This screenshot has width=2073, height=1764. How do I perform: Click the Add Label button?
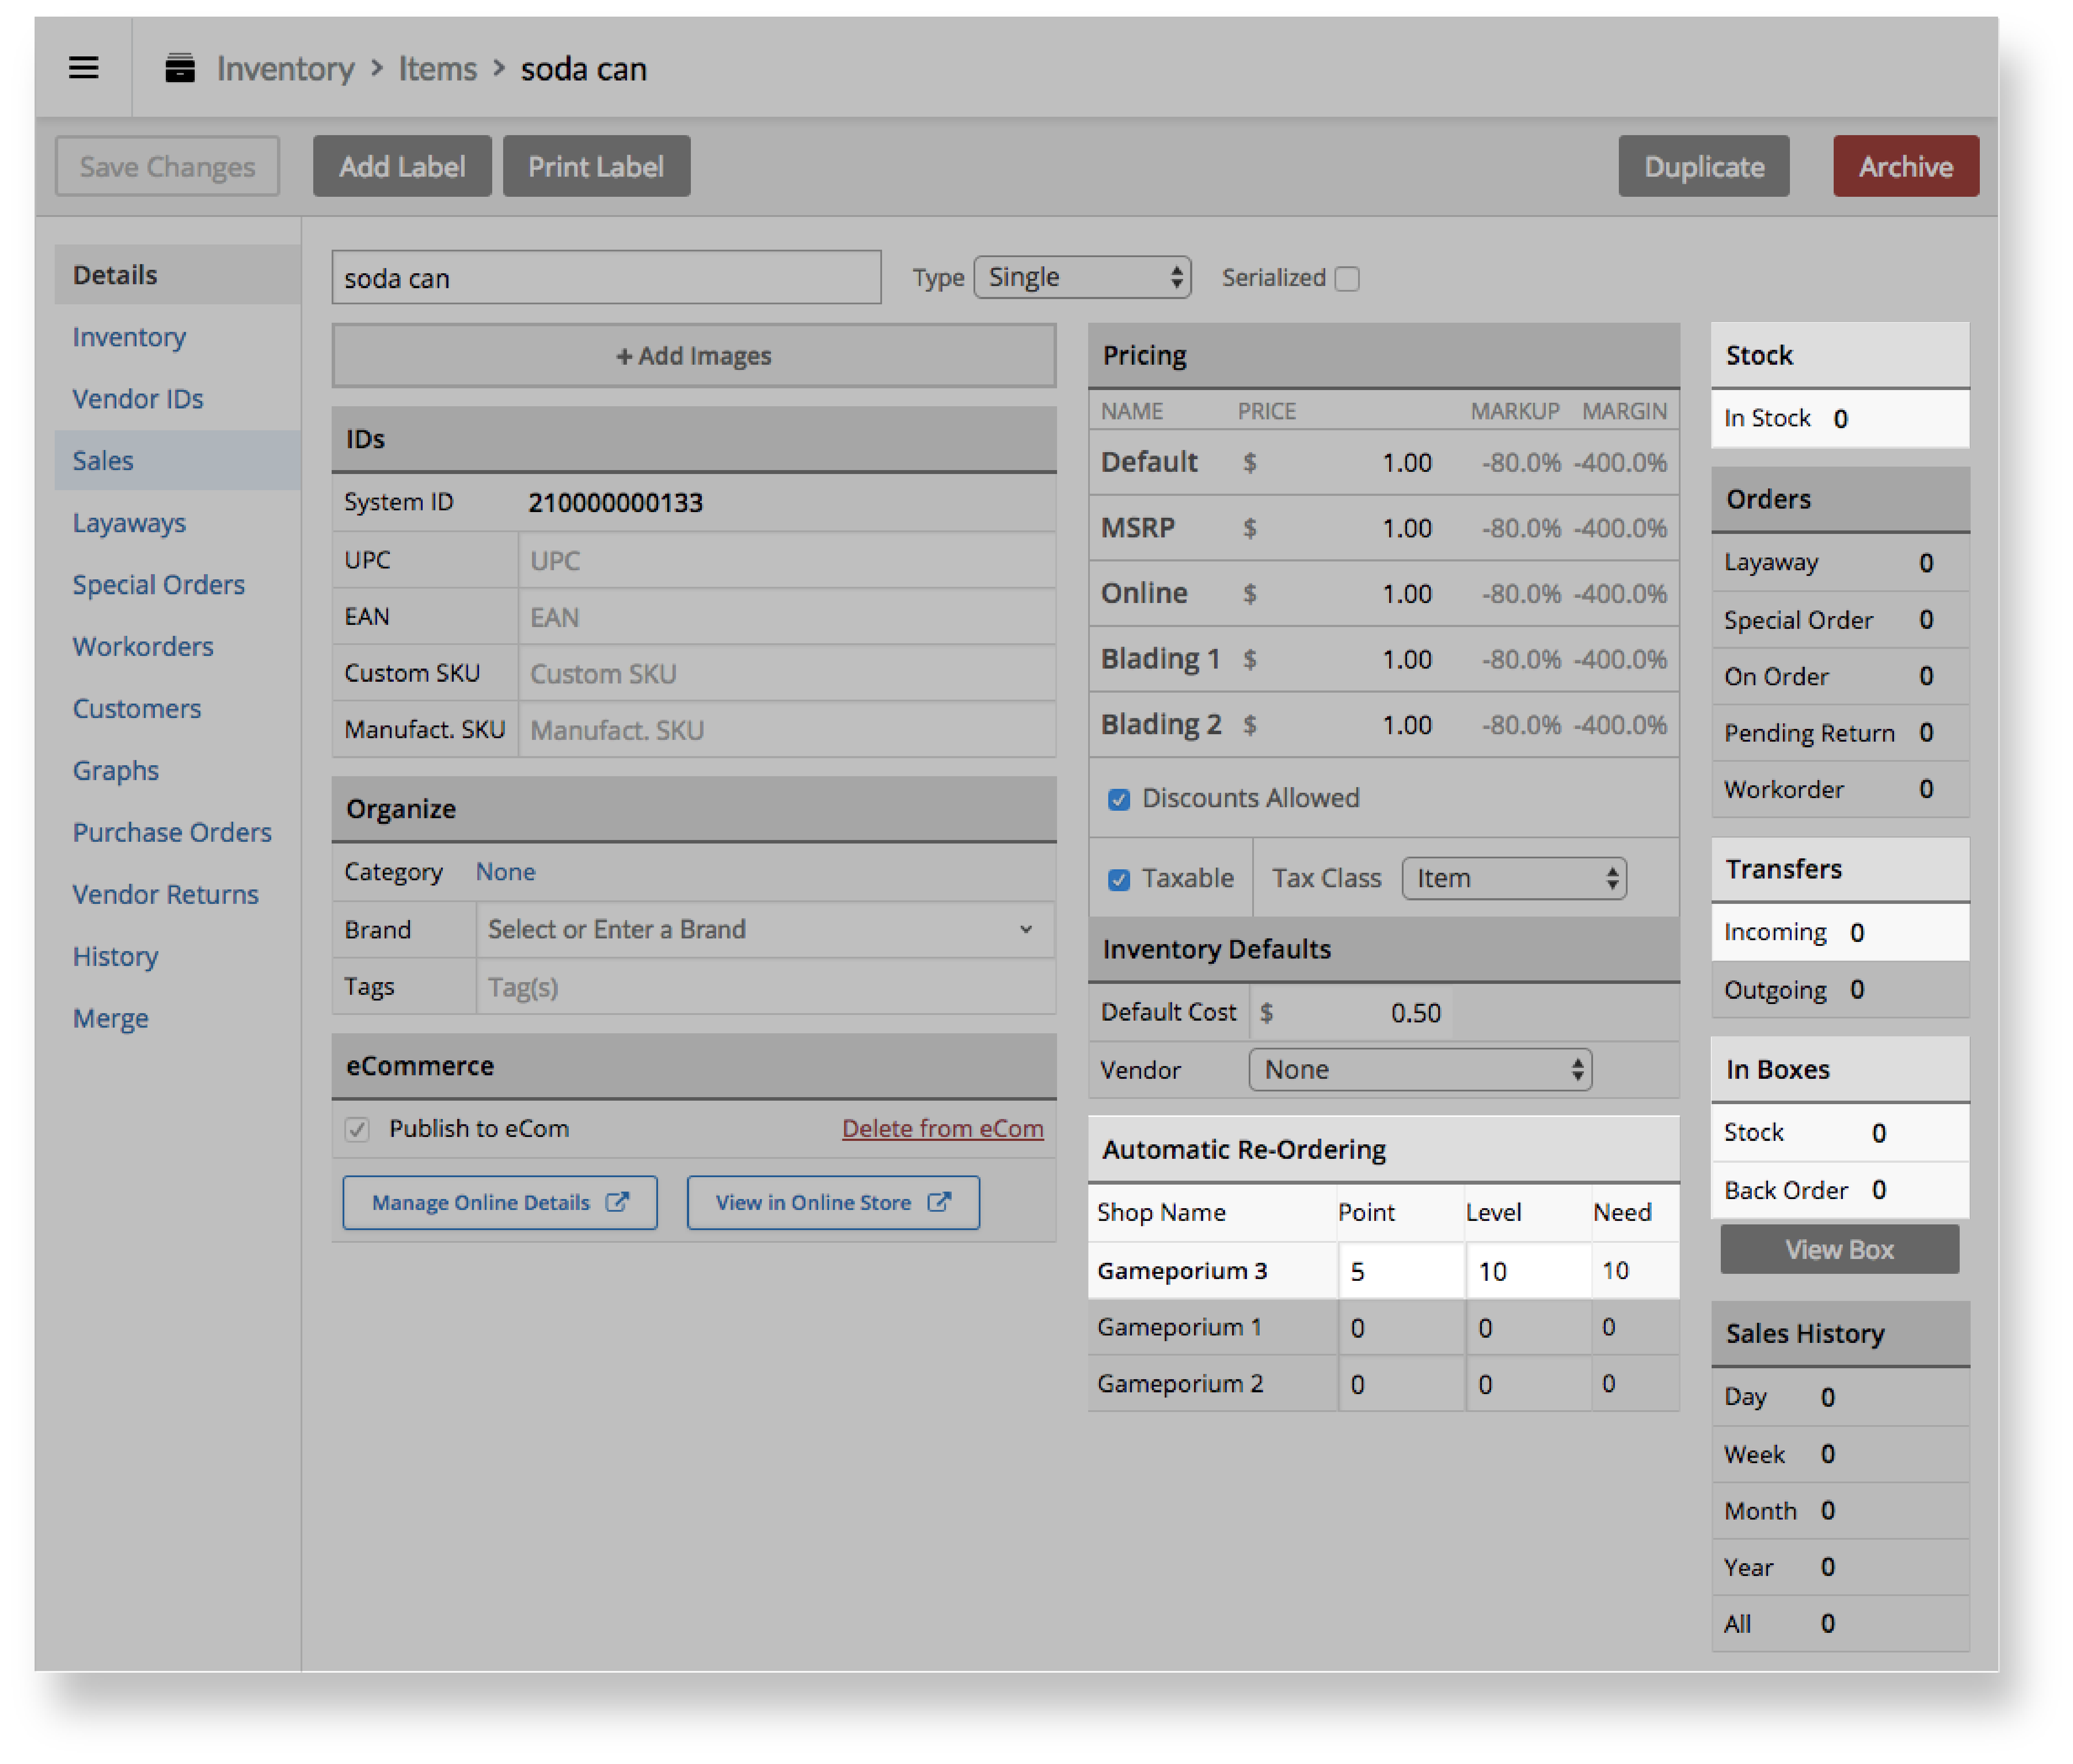point(402,166)
